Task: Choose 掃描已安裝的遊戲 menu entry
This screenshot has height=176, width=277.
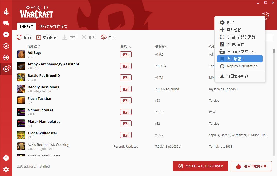Action: point(240,37)
